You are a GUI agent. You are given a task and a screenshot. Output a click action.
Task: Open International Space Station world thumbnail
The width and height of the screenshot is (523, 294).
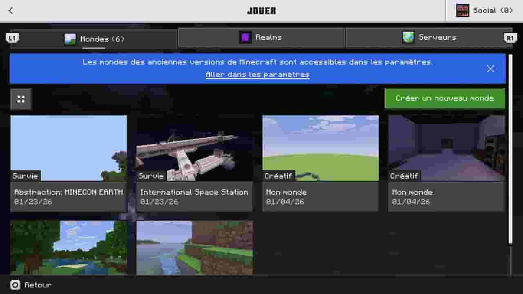click(x=194, y=148)
